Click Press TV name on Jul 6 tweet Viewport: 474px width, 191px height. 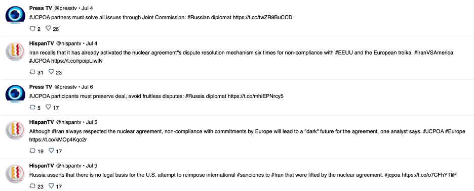pos(41,87)
